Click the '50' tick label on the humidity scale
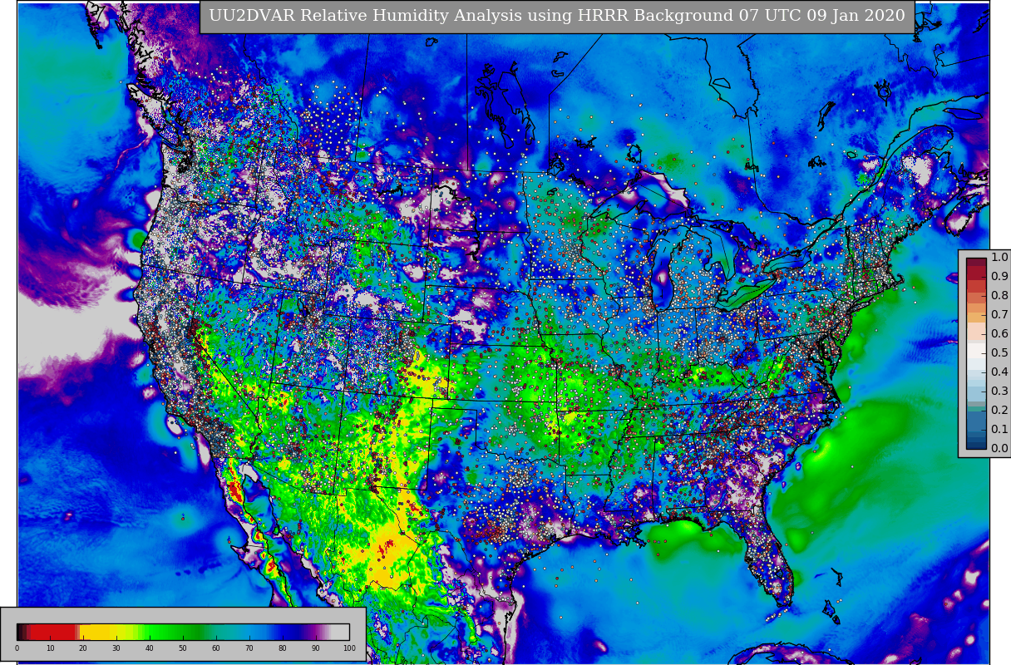1011x665 pixels. point(183,648)
